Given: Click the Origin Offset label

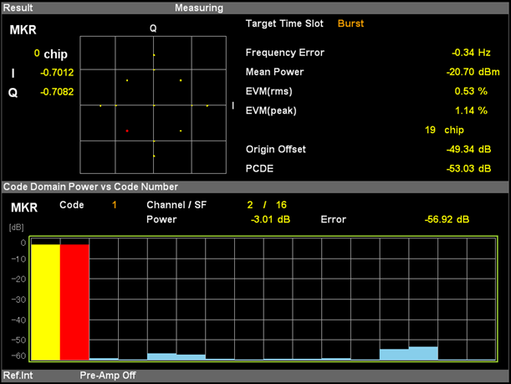Looking at the screenshot, I should [x=275, y=149].
